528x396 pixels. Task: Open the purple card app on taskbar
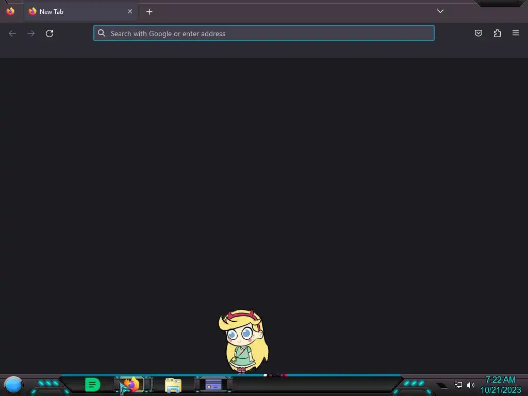(x=213, y=385)
